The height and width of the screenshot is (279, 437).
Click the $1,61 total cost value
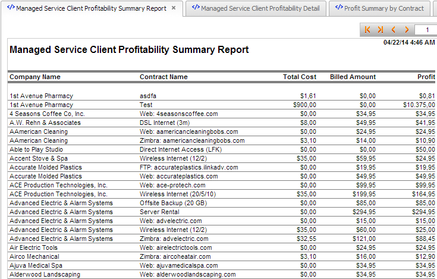[308, 96]
